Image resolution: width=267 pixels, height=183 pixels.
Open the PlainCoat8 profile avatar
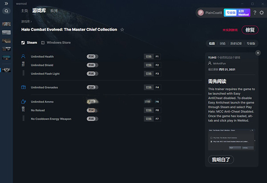coord(201,13)
